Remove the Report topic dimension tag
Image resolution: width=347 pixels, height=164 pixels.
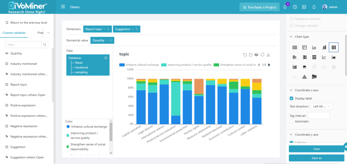point(108,29)
